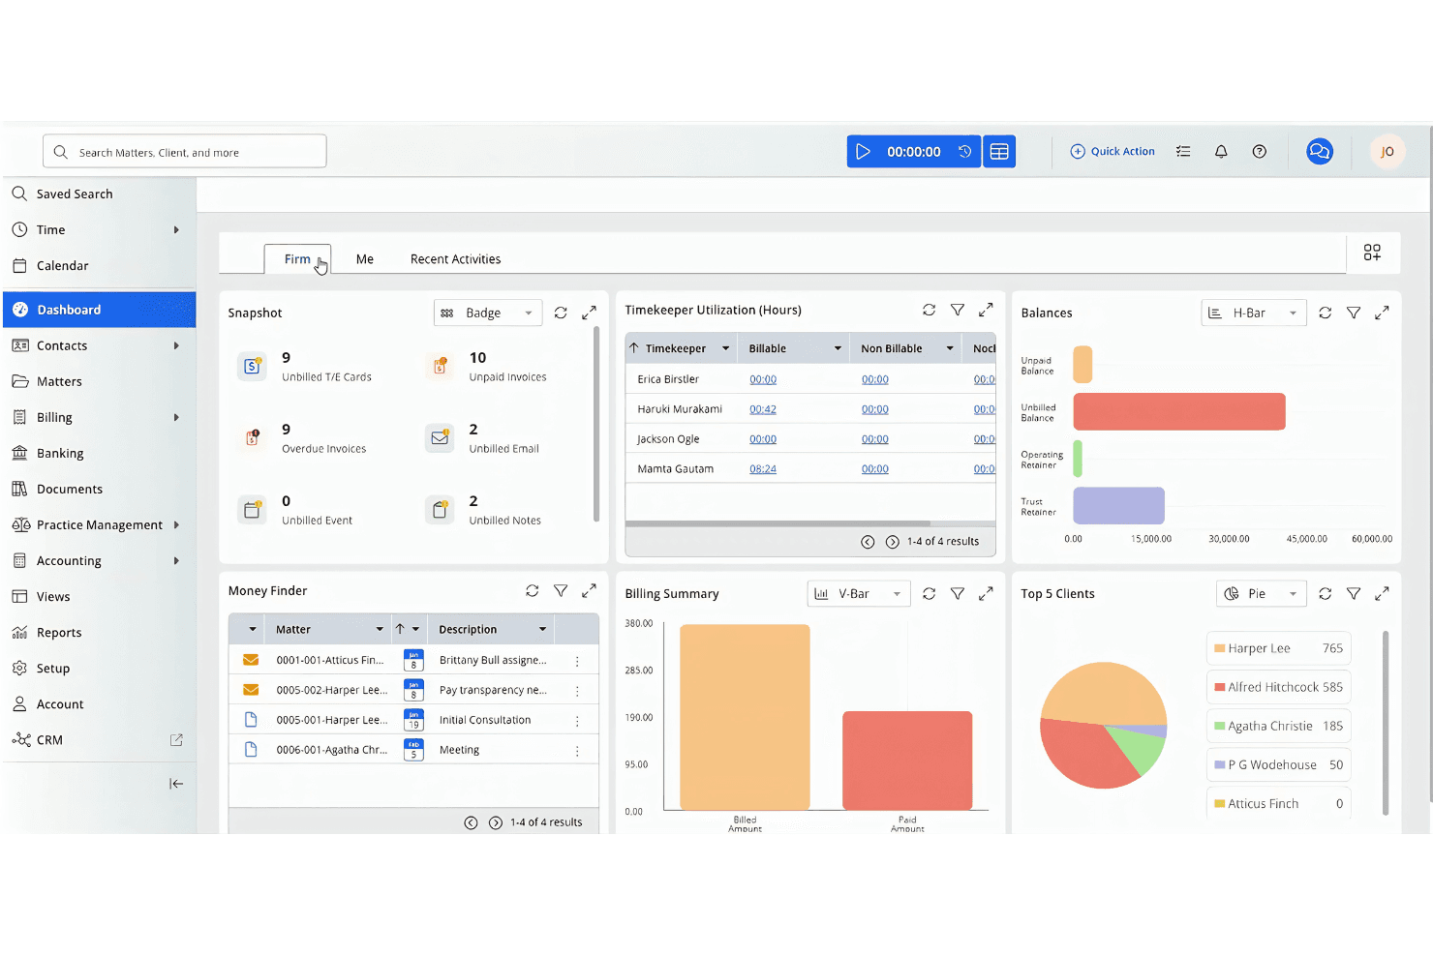Collapse the left sidebar

pos(176,784)
